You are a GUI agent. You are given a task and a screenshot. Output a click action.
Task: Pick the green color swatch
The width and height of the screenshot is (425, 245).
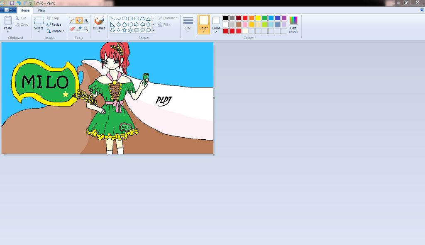pyautogui.click(x=264, y=18)
